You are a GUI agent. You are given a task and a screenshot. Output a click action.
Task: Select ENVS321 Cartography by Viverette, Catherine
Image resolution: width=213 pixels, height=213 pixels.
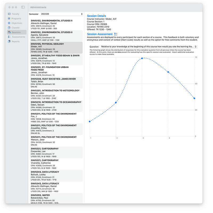point(56,164)
